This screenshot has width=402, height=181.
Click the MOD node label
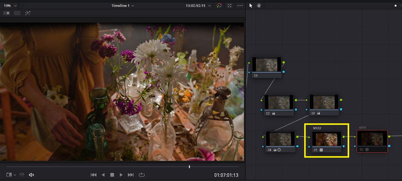coord(317,128)
